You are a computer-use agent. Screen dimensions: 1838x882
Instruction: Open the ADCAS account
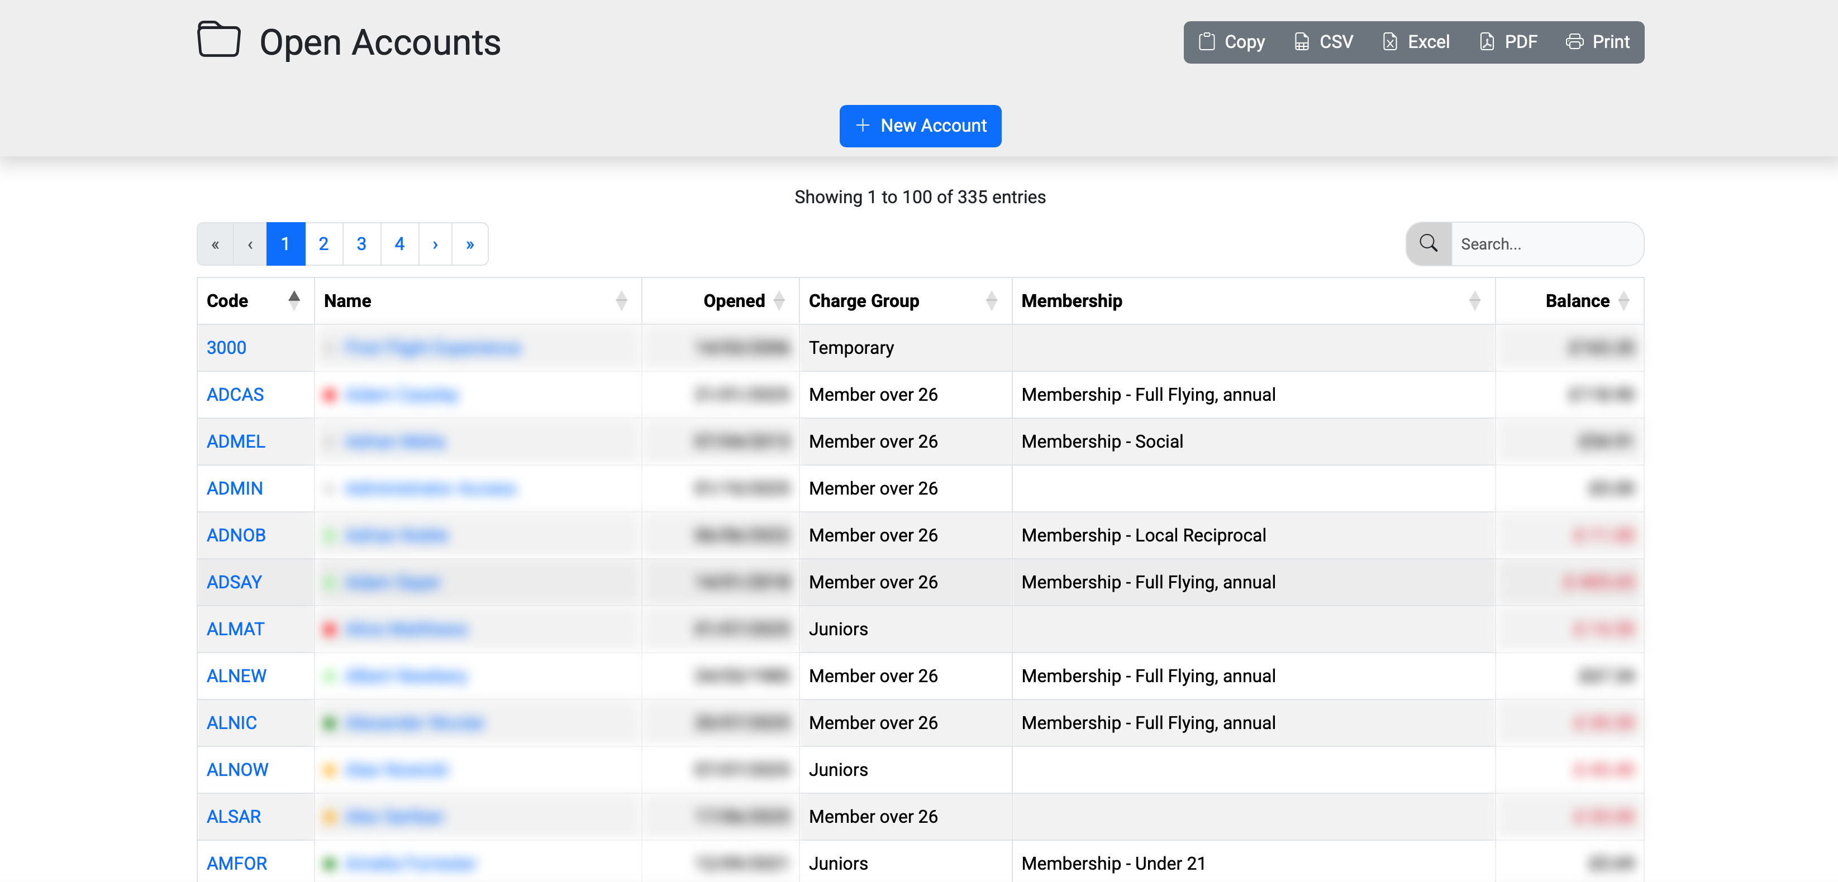click(x=235, y=394)
